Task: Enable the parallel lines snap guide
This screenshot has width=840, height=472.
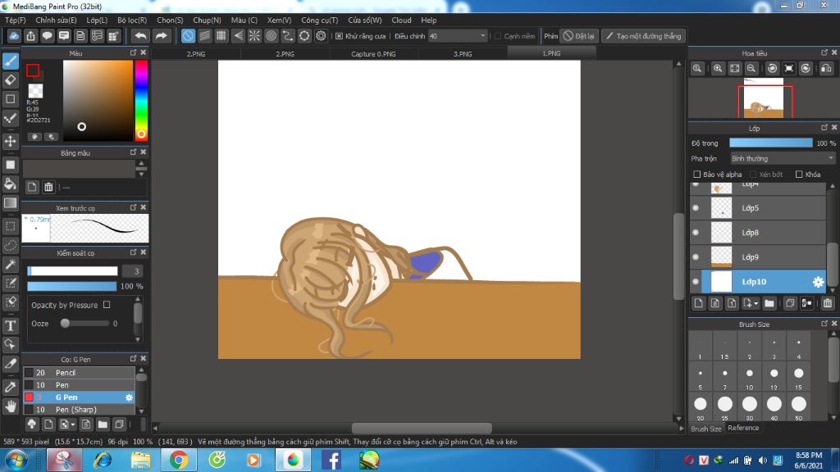Action: [204, 36]
